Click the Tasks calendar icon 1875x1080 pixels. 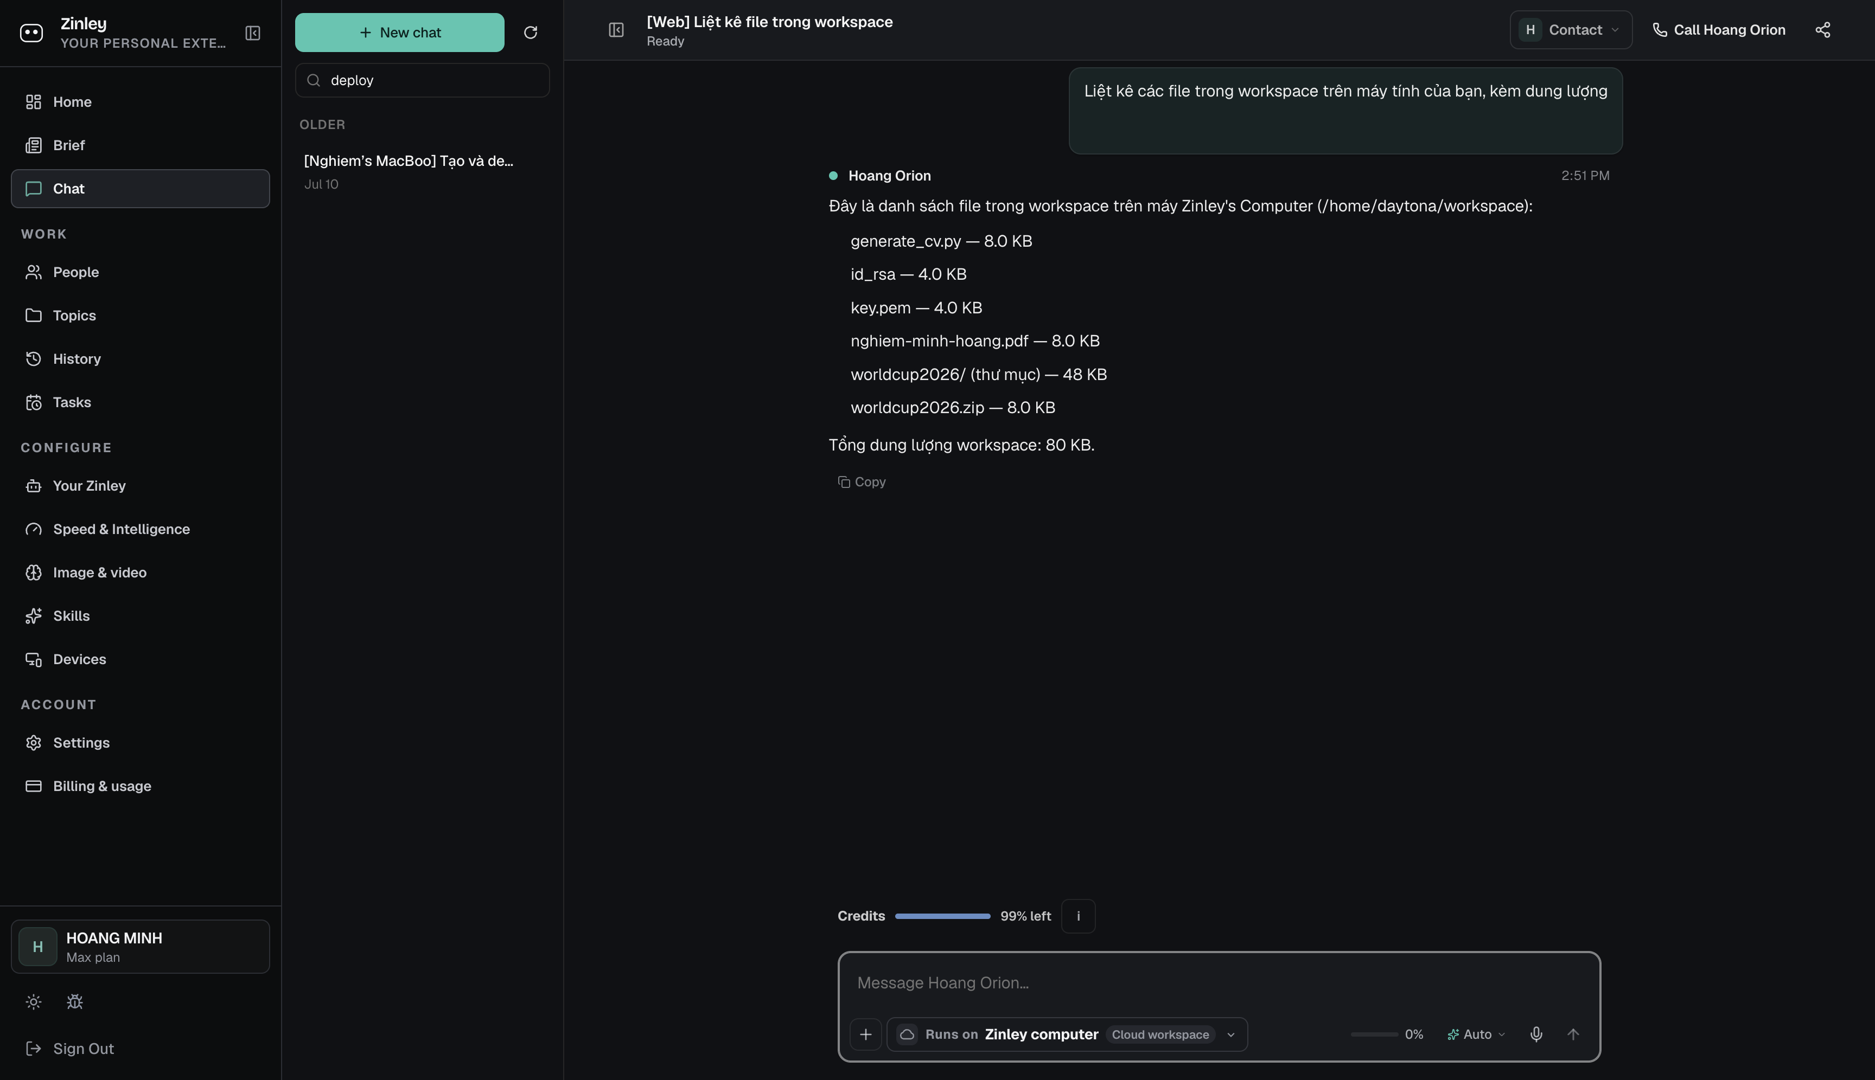click(x=34, y=402)
